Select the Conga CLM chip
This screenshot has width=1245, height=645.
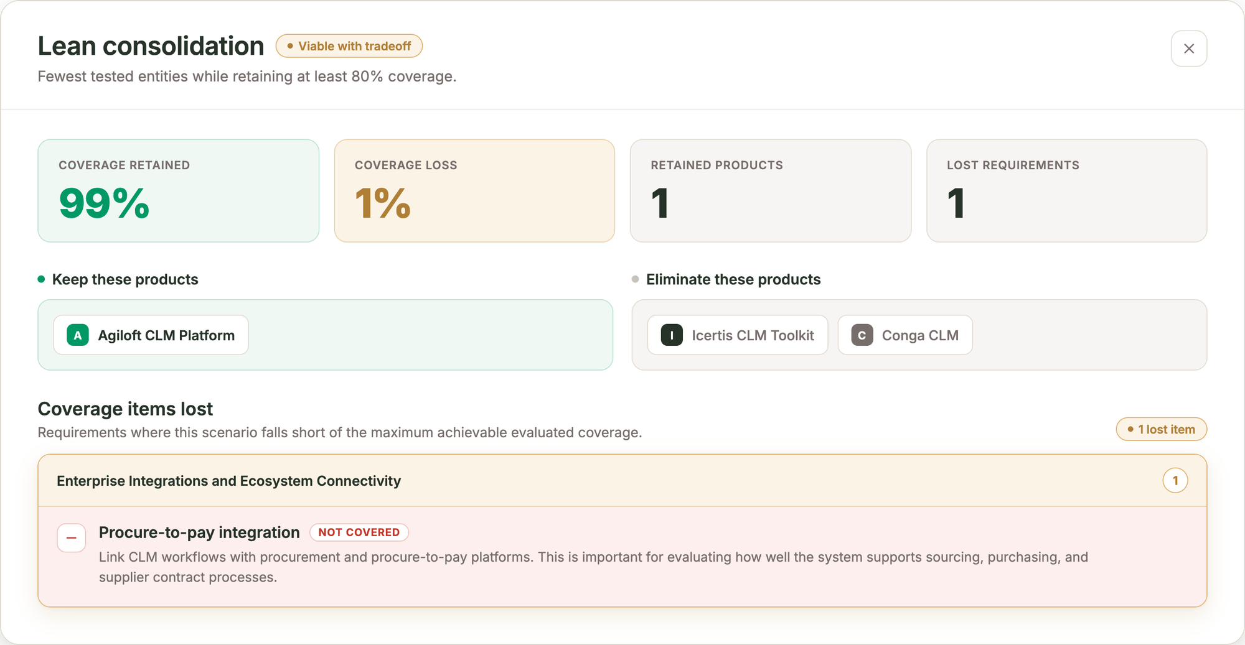pyautogui.click(x=905, y=335)
